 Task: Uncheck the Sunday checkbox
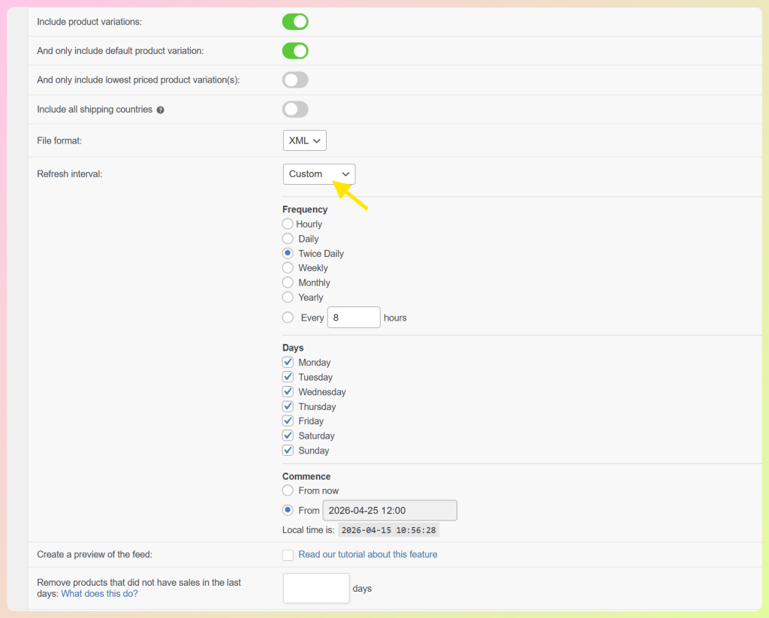287,451
